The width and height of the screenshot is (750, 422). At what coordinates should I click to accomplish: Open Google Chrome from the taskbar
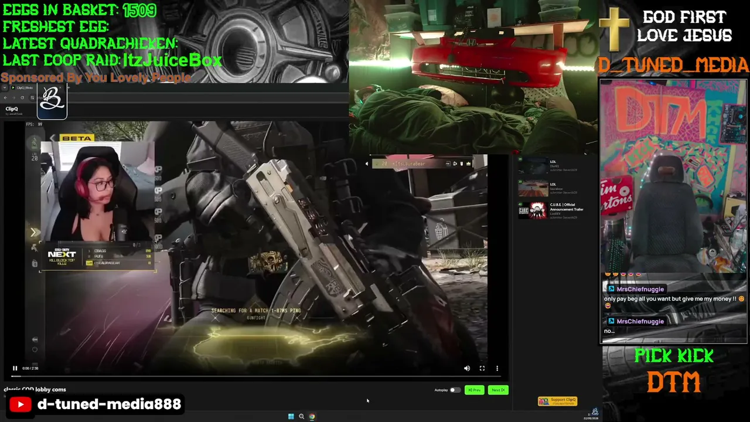(x=312, y=417)
